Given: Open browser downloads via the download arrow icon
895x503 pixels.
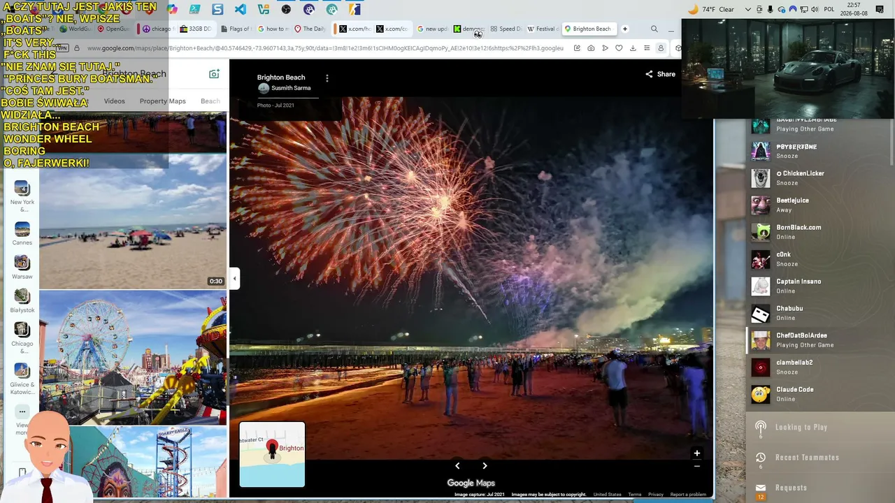Looking at the screenshot, I should click(x=633, y=48).
